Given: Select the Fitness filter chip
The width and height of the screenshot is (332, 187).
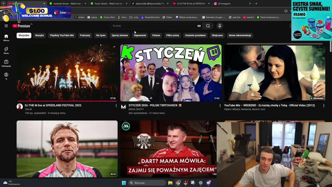Looking at the screenshot, I should [x=156, y=35].
